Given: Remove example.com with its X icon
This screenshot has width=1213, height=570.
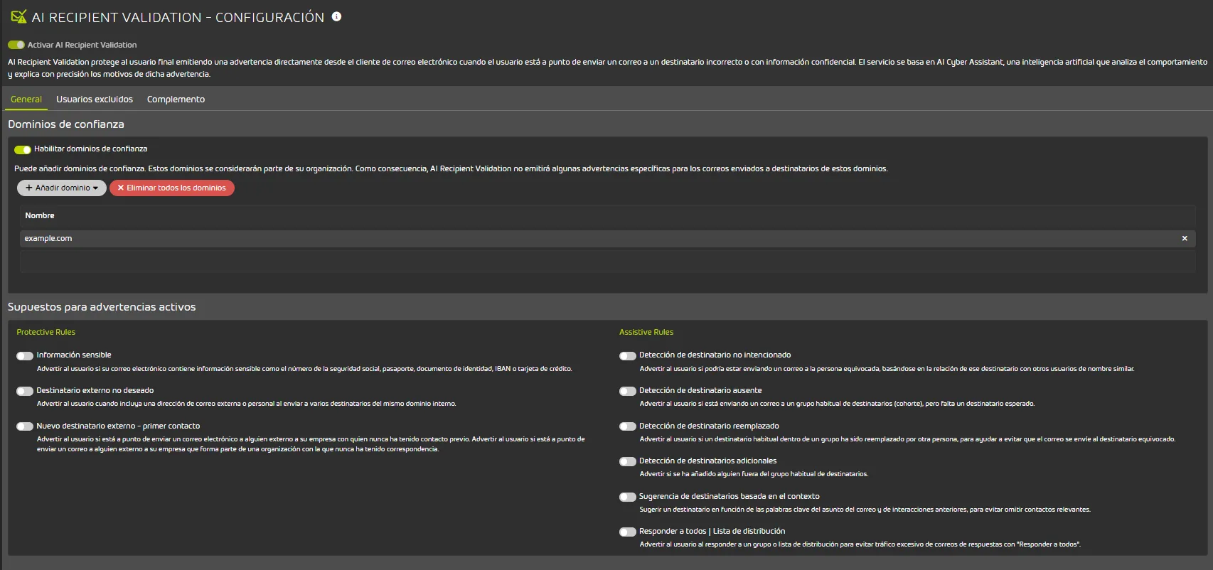Looking at the screenshot, I should click(x=1185, y=239).
